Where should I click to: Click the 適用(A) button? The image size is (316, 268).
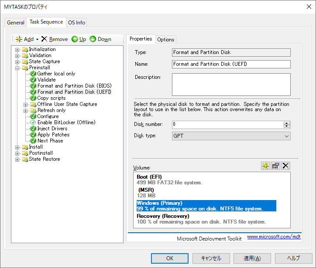click(252, 258)
